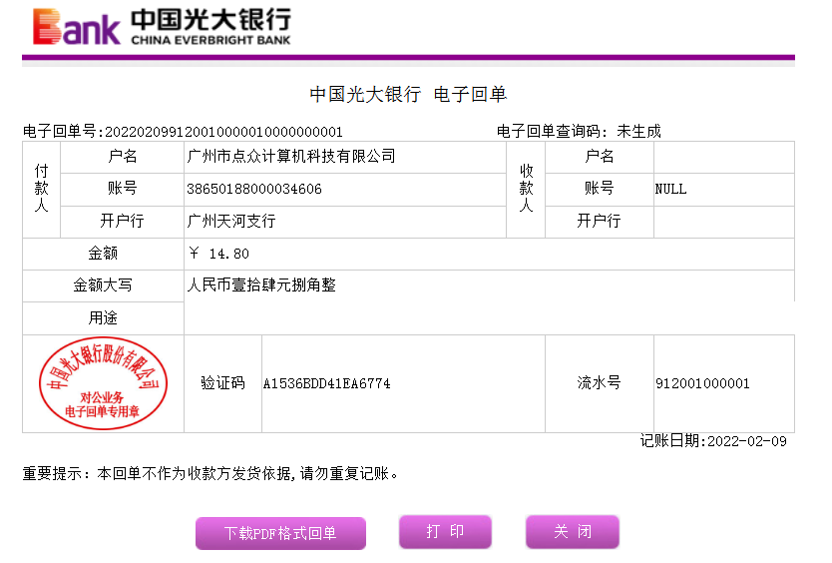Image resolution: width=832 pixels, height=563 pixels.
Task: Click the 中国光大银行 电子回单 title heading
Action: point(408,95)
